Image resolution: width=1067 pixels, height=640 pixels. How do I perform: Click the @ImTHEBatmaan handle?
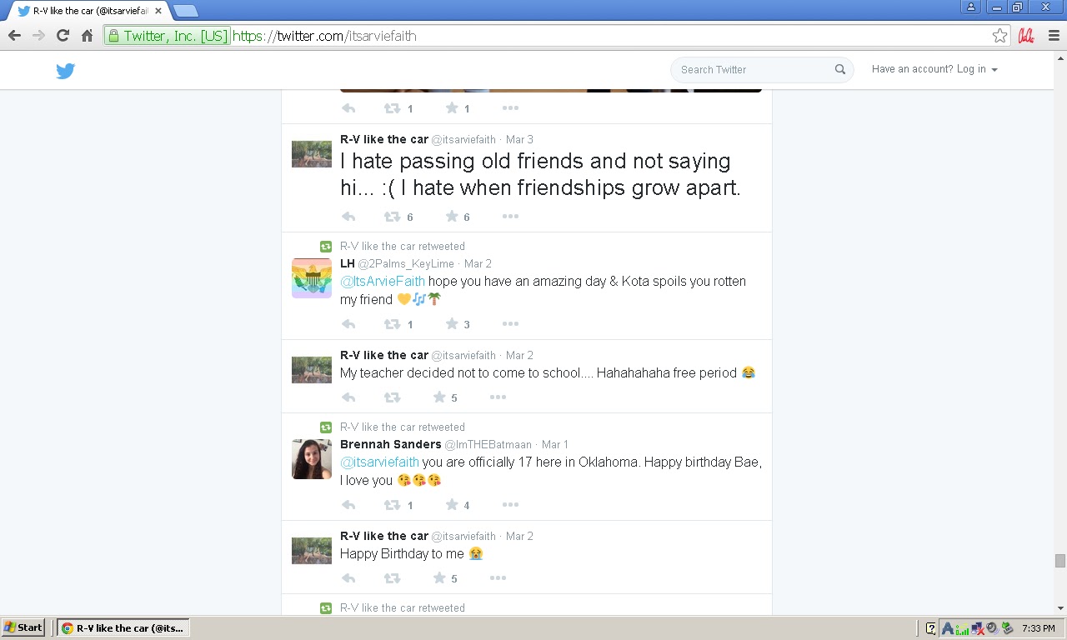(x=488, y=444)
